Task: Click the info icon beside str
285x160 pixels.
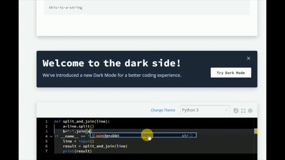Action: coord(191,135)
